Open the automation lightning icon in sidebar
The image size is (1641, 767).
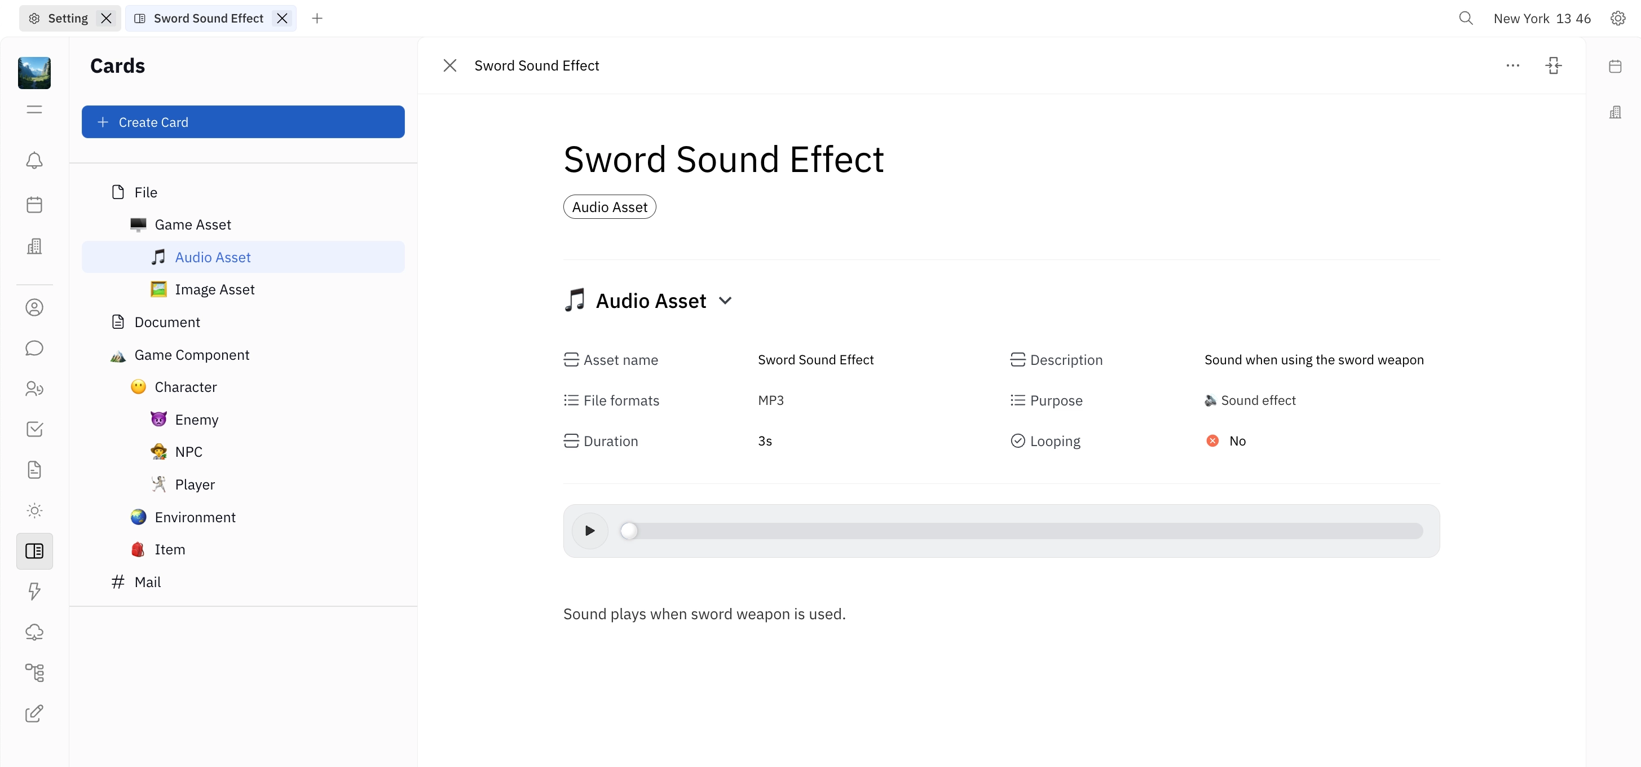point(34,591)
